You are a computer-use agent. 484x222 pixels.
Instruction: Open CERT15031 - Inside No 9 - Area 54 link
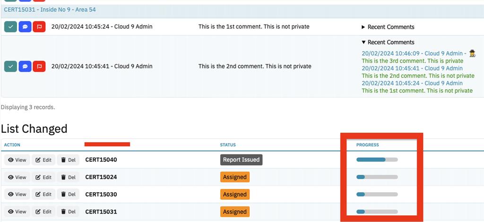click(50, 9)
